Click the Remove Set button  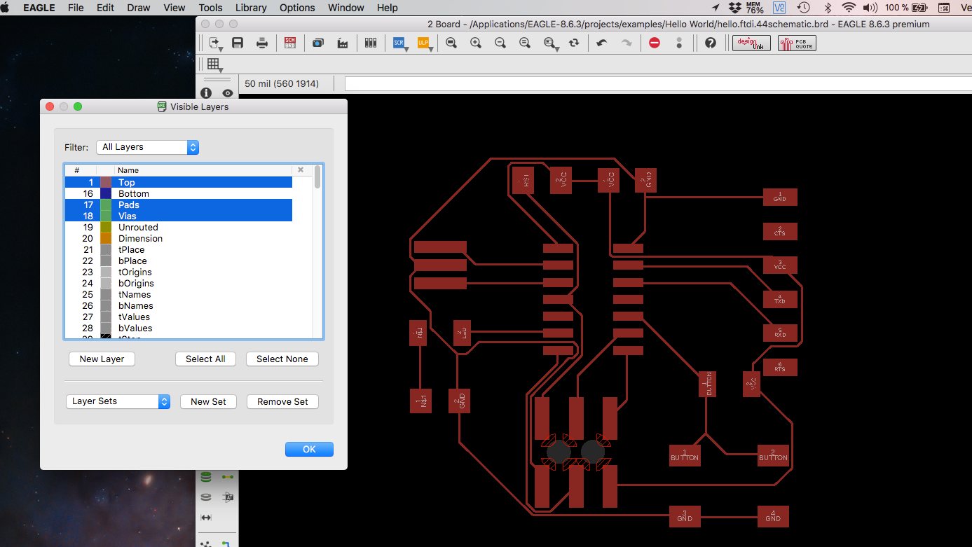[x=282, y=401]
